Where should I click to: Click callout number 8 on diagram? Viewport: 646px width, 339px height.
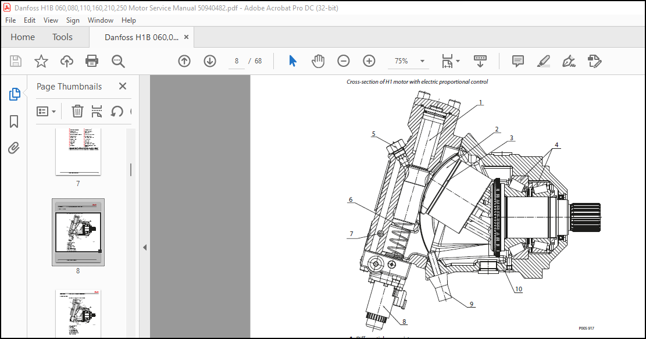coord(404,322)
